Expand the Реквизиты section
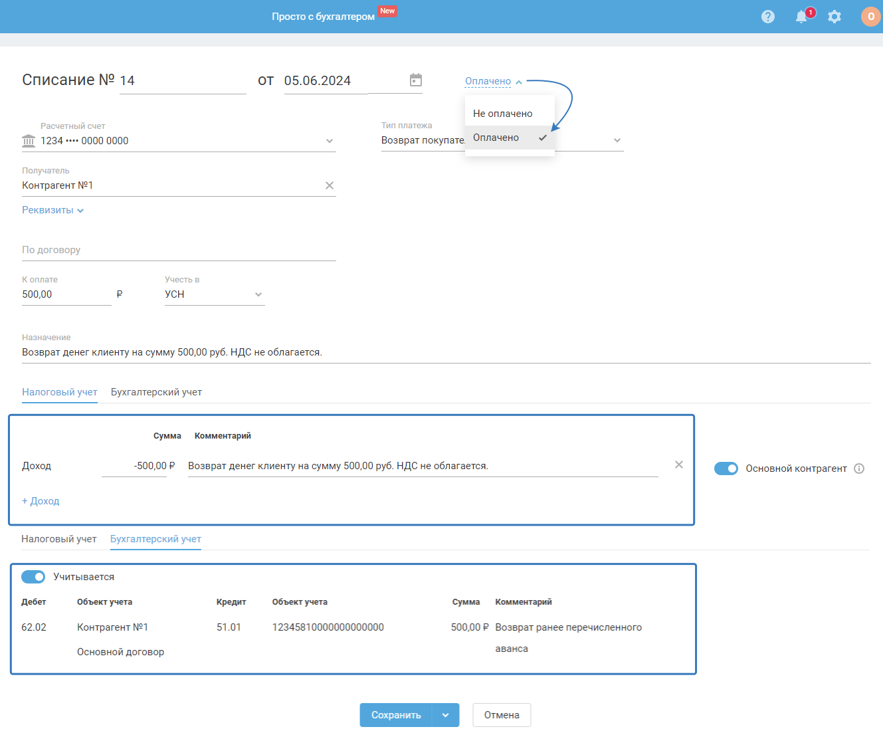Image resolution: width=883 pixels, height=733 pixels. (52, 210)
